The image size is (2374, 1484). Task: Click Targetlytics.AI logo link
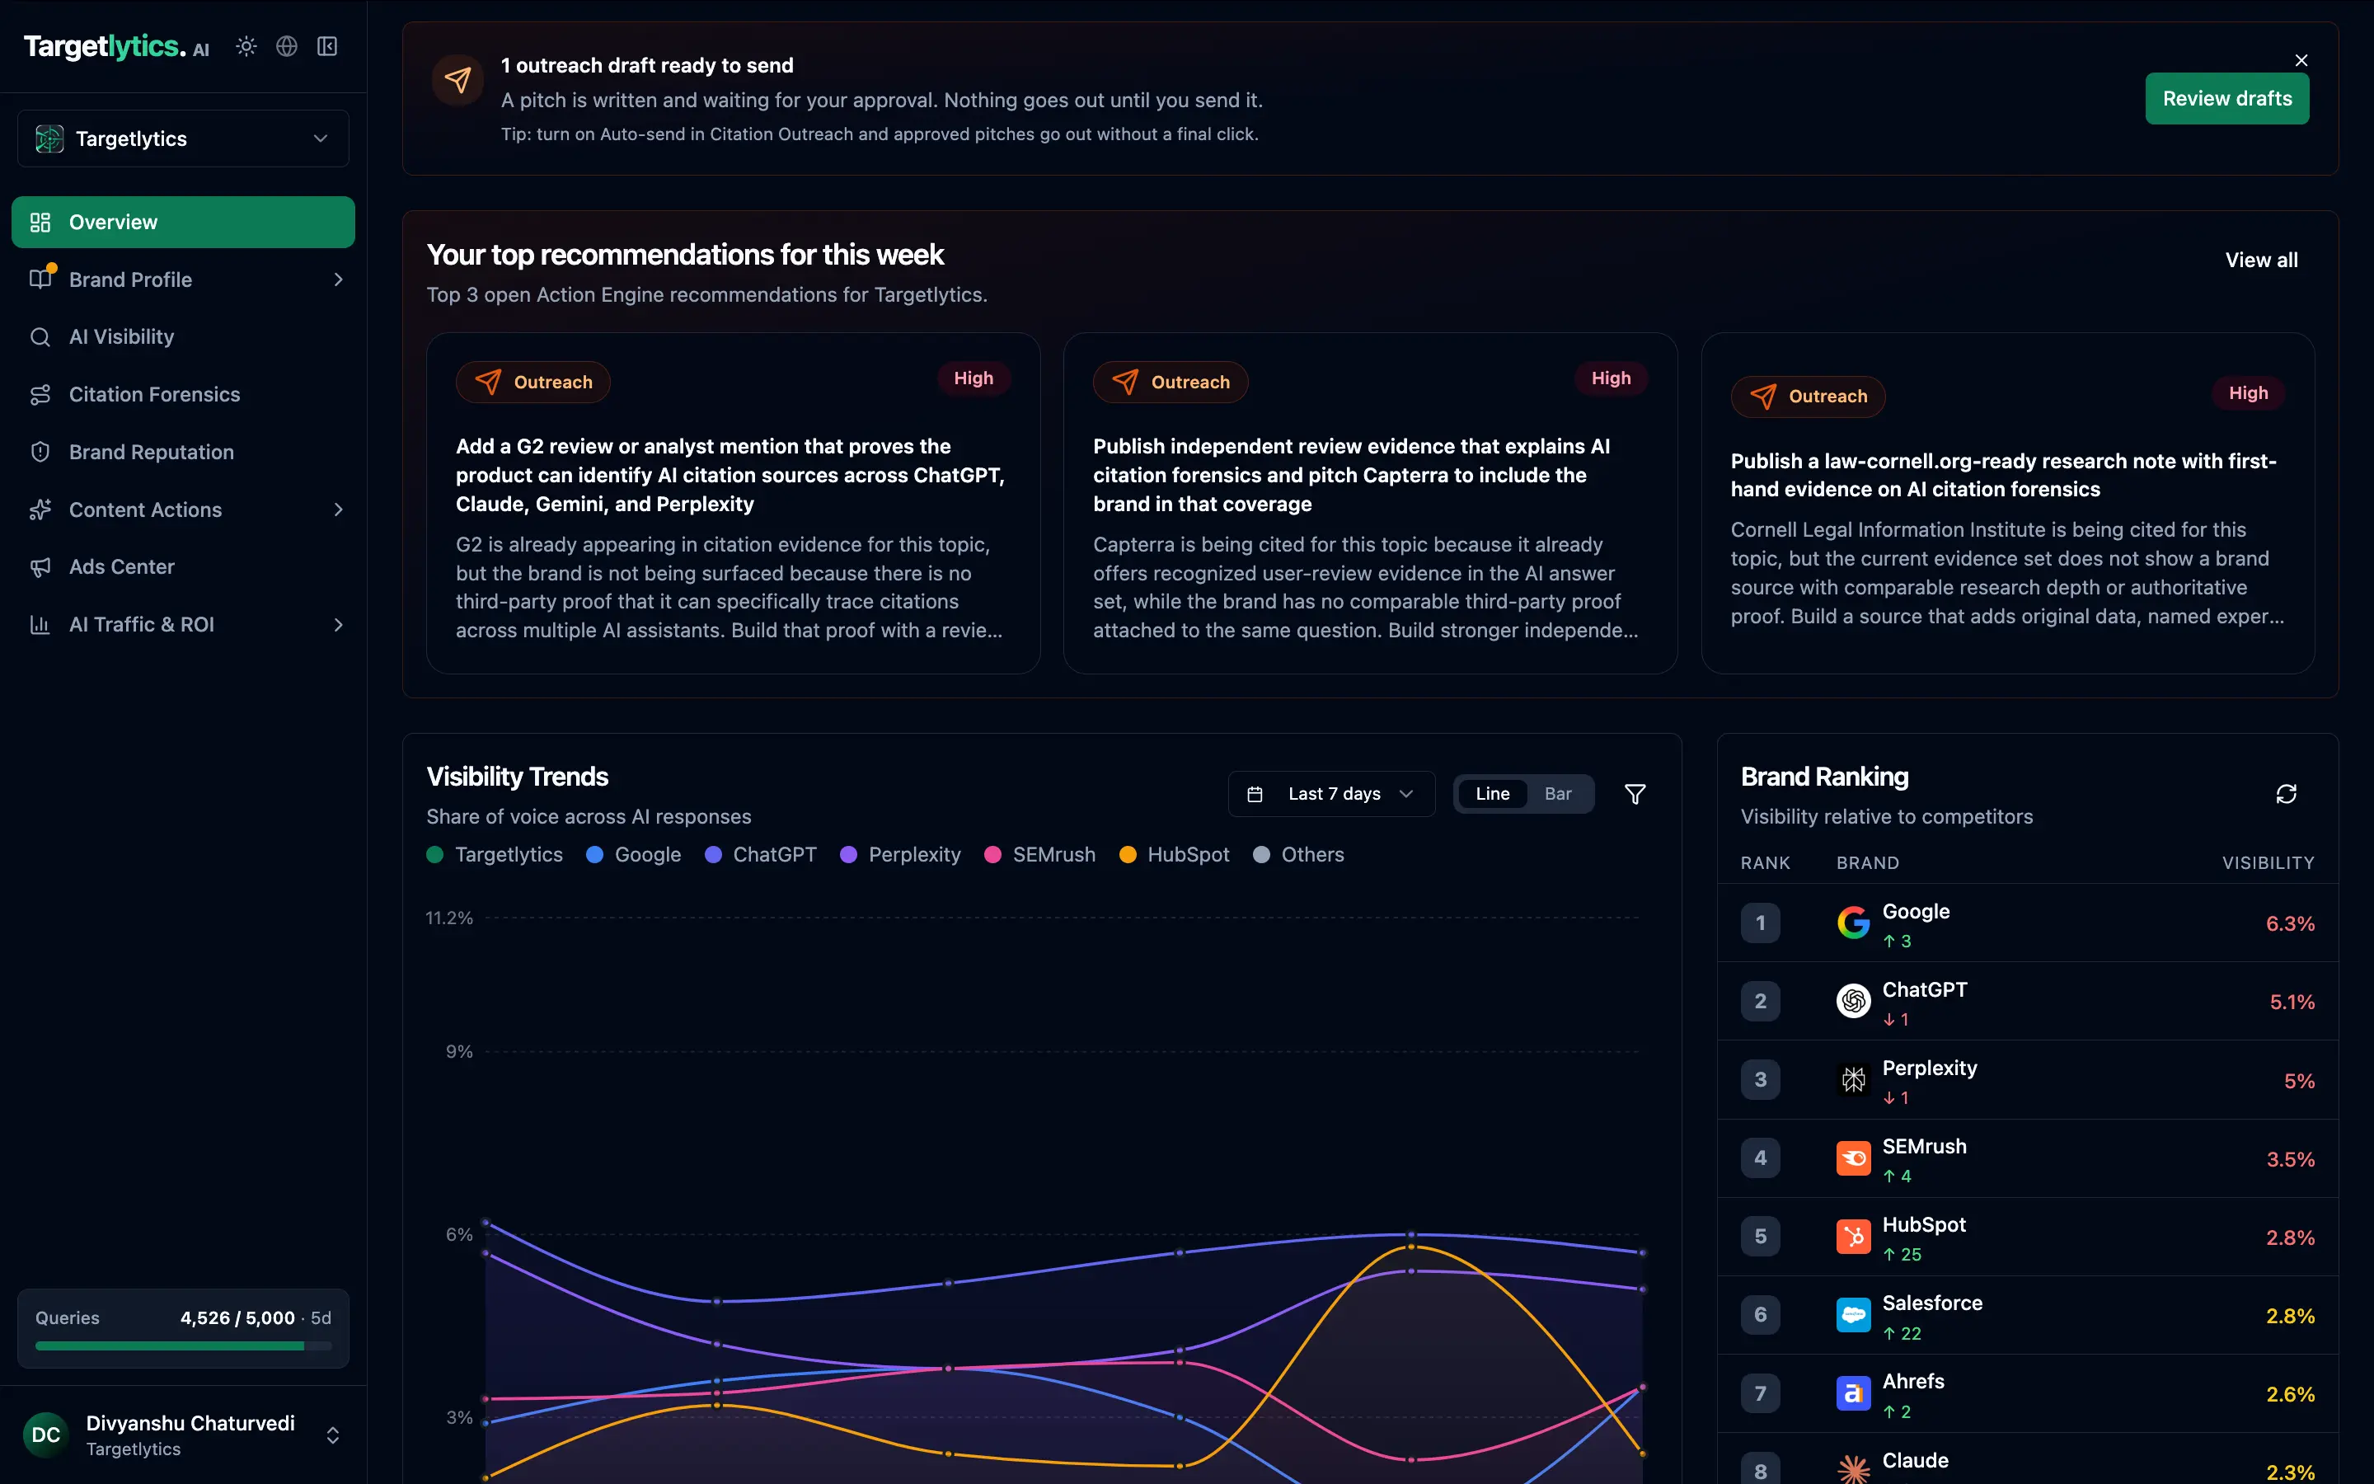pyautogui.click(x=117, y=46)
